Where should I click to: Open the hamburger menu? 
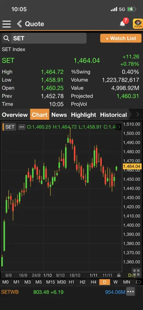point(6,24)
